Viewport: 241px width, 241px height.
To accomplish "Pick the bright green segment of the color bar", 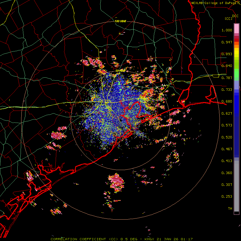I will tap(236, 73).
